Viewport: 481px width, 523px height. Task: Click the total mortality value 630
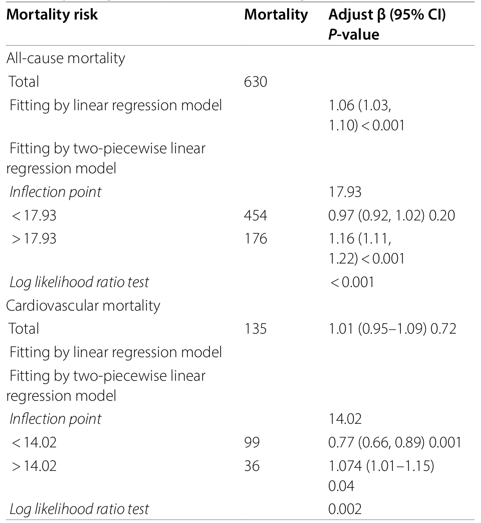[x=256, y=82]
